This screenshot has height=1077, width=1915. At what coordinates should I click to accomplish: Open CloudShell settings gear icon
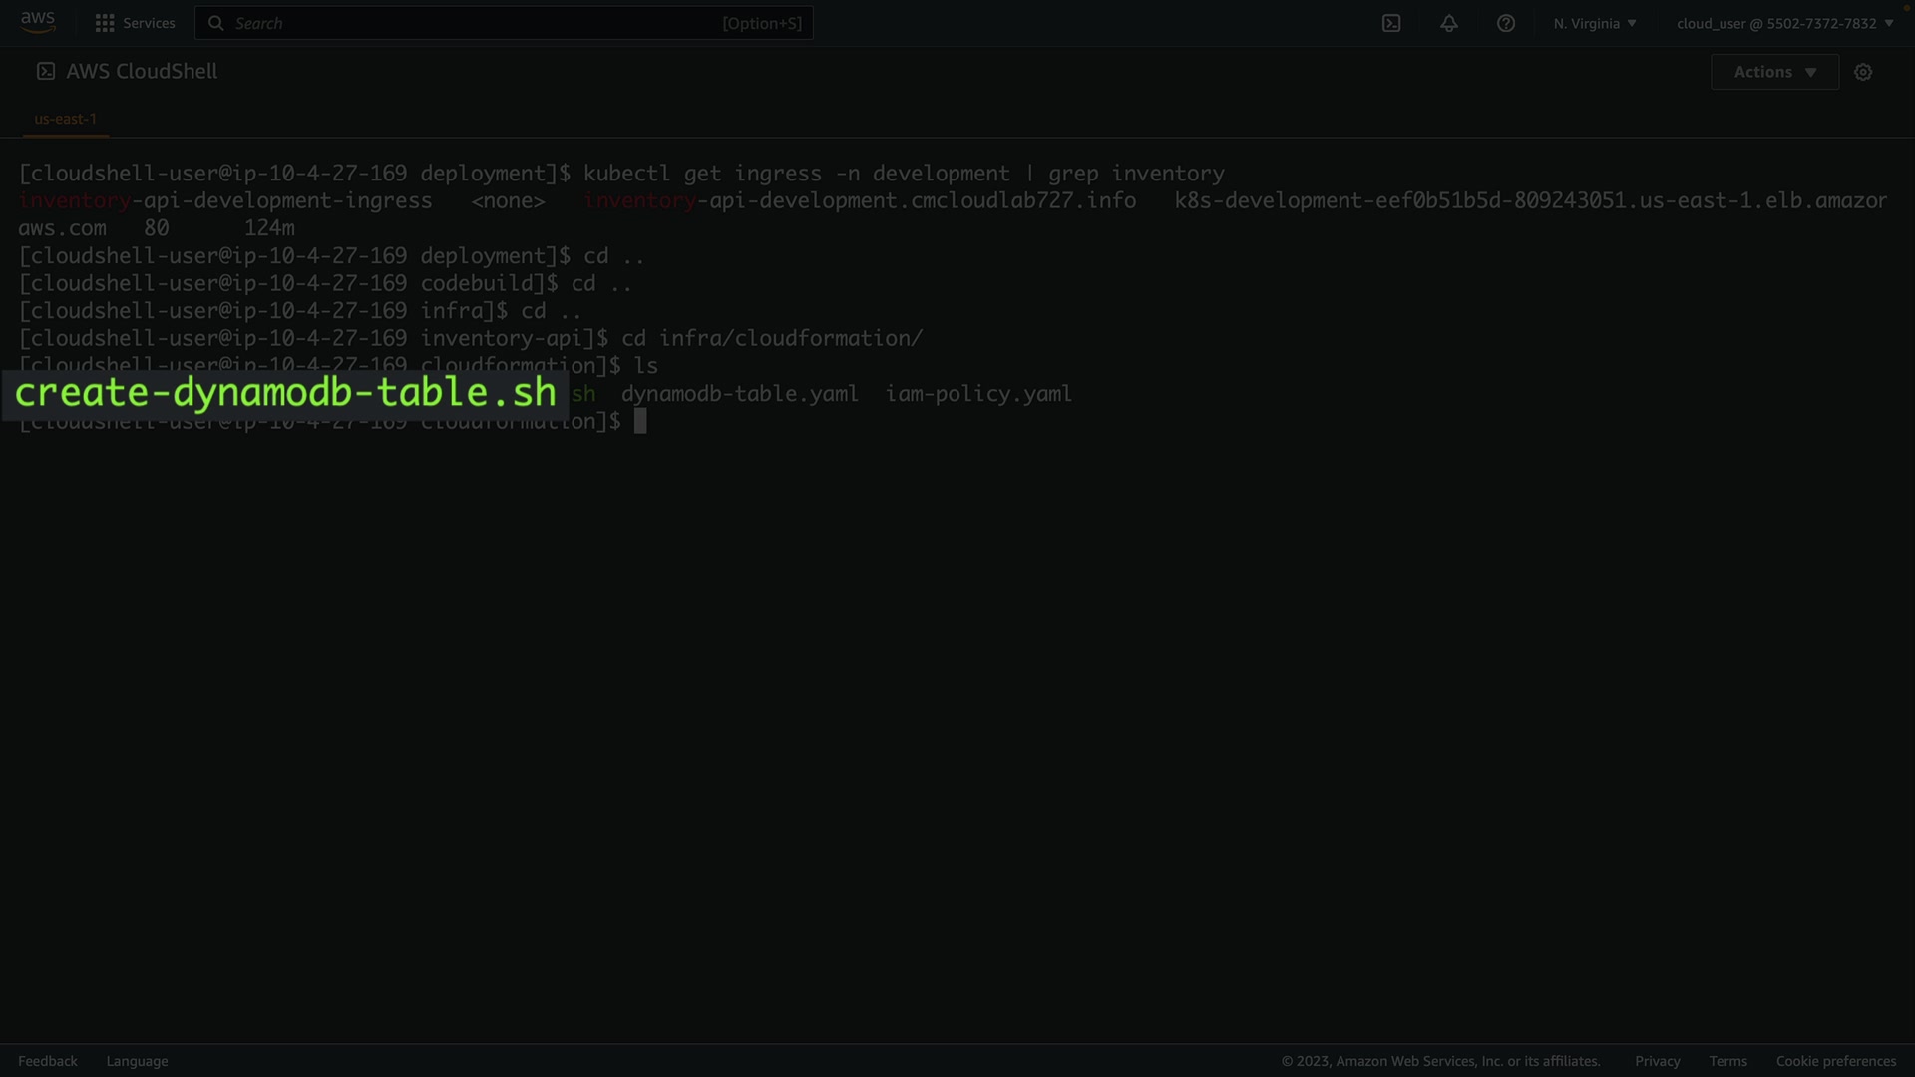tap(1863, 72)
